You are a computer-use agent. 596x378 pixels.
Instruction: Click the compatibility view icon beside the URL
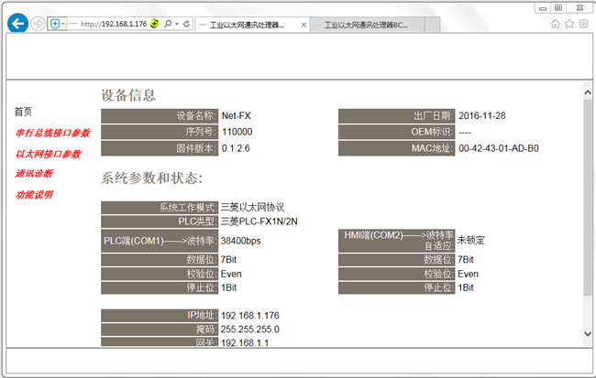click(154, 24)
